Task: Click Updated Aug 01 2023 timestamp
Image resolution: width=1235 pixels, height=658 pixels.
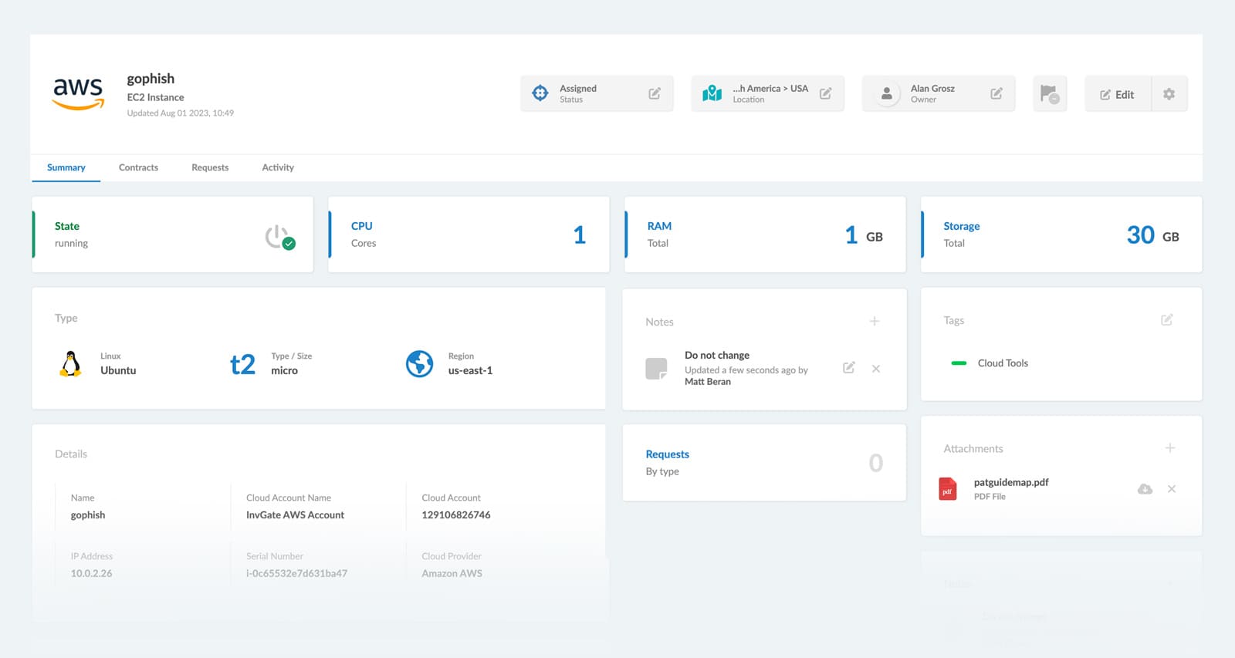Action: pyautogui.click(x=181, y=113)
